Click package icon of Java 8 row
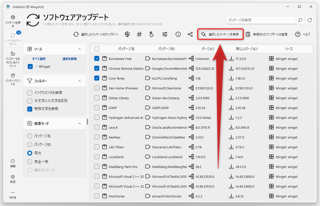The height and width of the screenshot is (206, 320). (104, 127)
